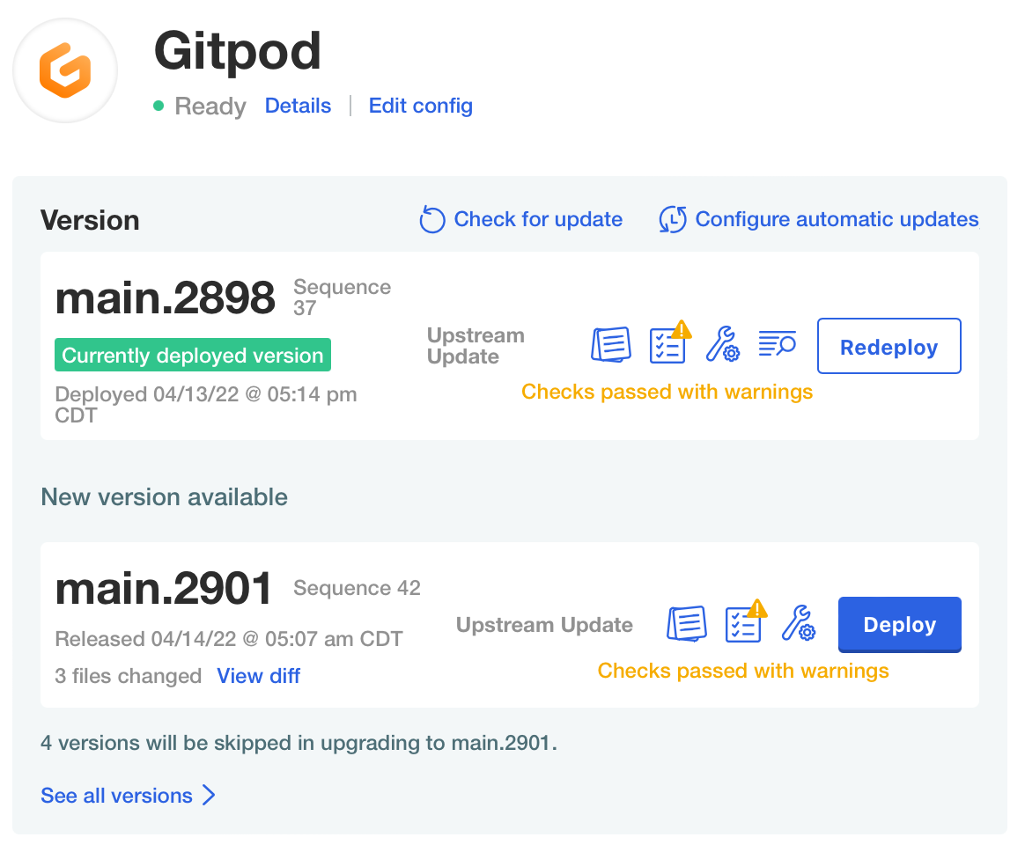
Task: Open View diff for the 3 changed files
Action: [258, 676]
